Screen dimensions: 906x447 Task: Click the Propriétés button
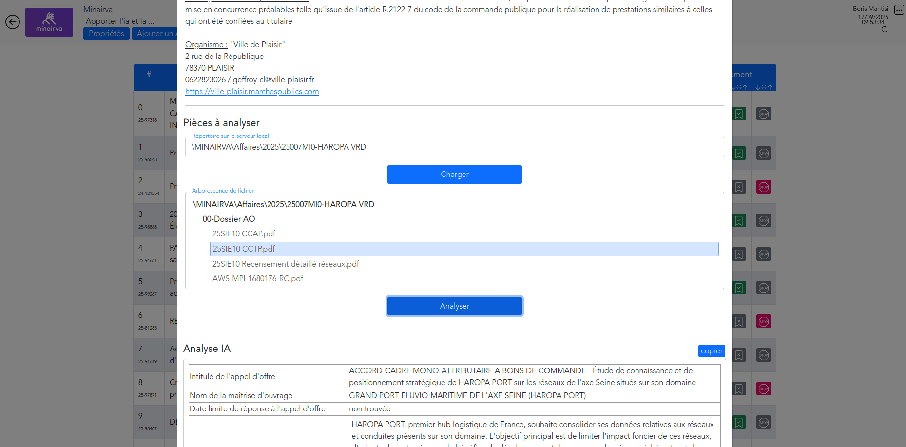(106, 34)
